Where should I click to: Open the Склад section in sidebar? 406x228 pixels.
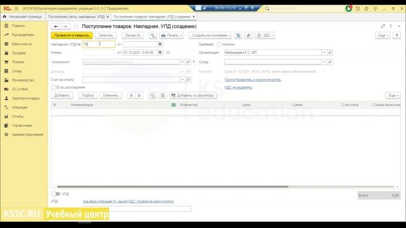(16, 71)
